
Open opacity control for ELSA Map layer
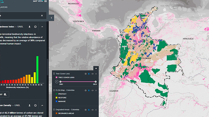(89, 90)
